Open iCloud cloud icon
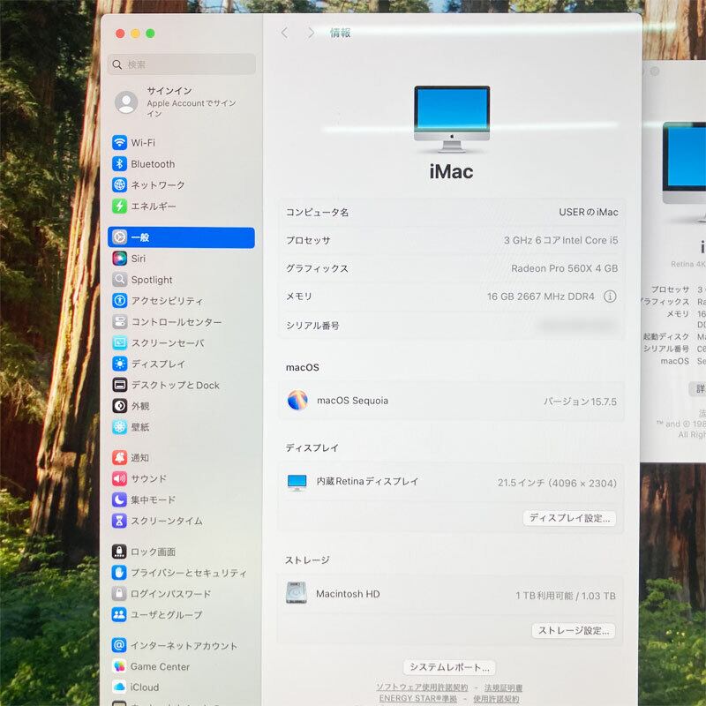Viewport: 706px width, 706px height. click(119, 687)
